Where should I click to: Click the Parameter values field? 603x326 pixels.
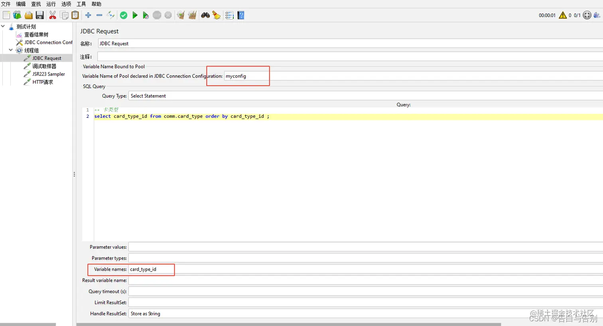[x=366, y=247]
